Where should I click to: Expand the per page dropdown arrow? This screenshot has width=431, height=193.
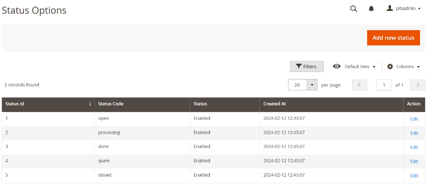312,85
